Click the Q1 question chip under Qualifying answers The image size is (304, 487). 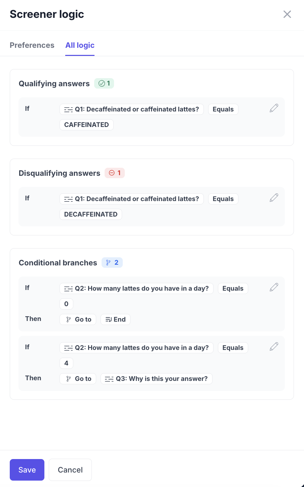[x=131, y=109]
